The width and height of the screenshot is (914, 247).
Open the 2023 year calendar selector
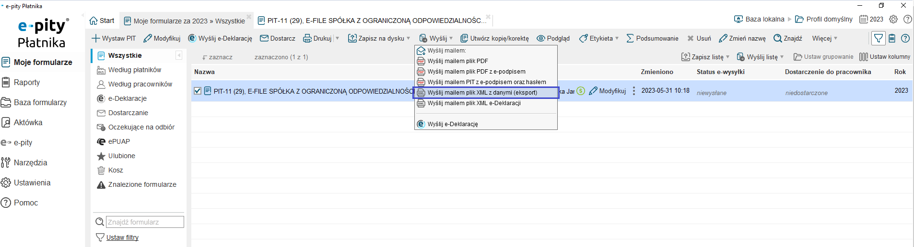coord(871,19)
